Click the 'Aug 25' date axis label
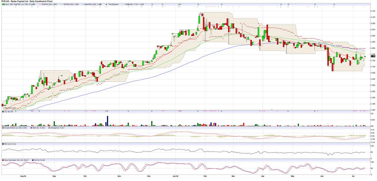Image resolution: width=377 pixels, height=181 pixels. tap(23, 176)
